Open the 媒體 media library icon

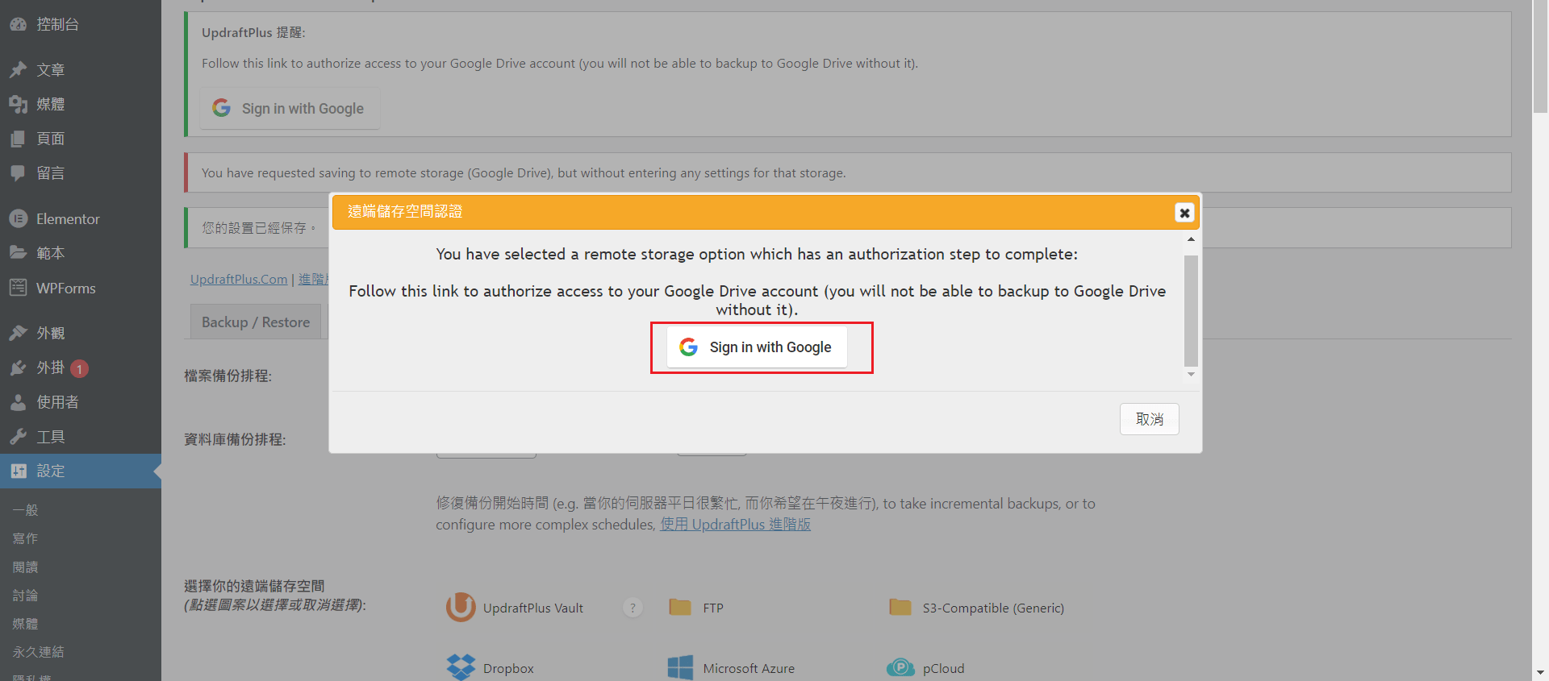19,104
